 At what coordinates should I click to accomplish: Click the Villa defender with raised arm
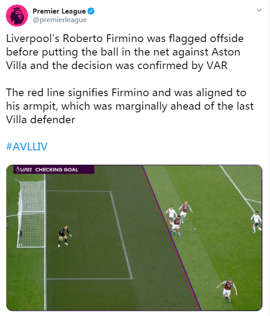click(185, 211)
